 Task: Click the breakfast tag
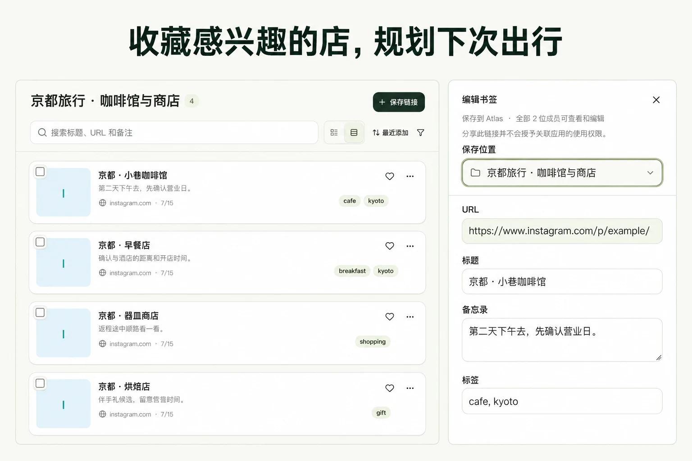(x=352, y=271)
